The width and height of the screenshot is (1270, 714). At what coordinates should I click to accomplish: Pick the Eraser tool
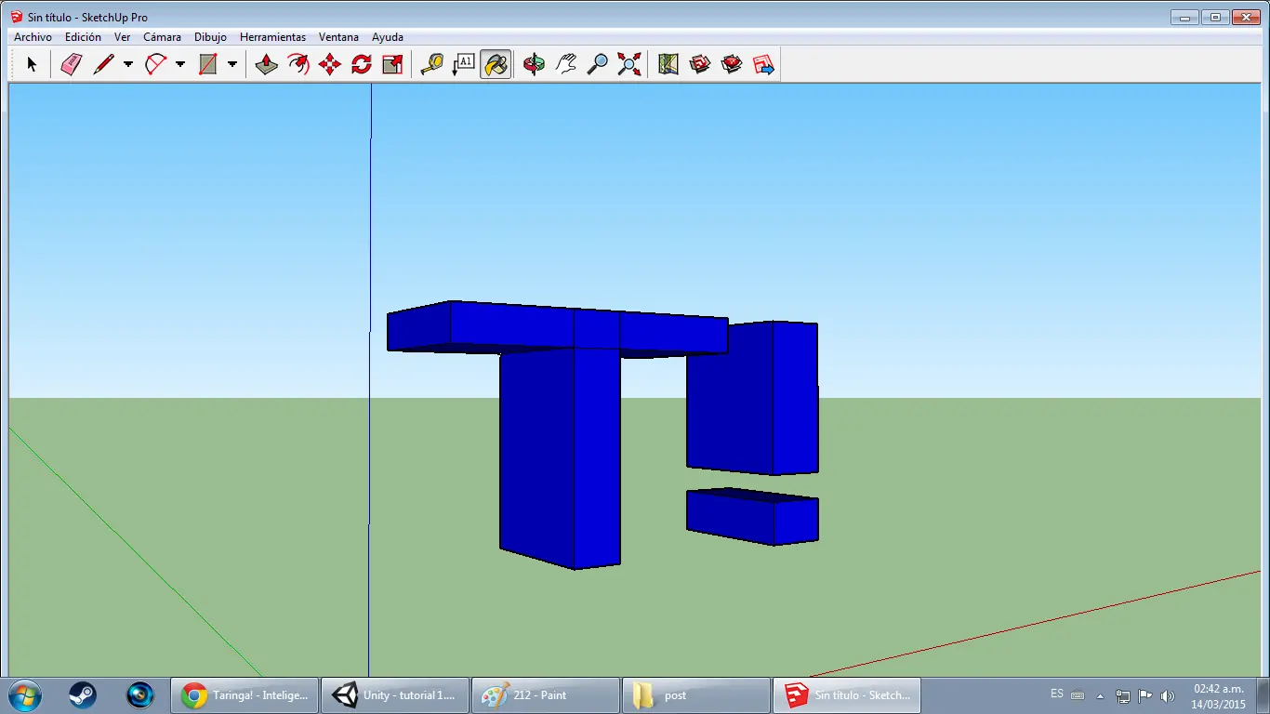coord(72,64)
